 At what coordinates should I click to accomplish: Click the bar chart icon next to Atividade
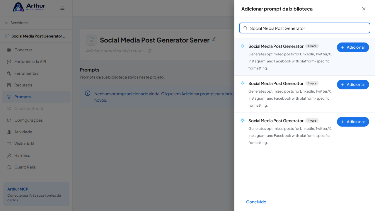coord(9,132)
